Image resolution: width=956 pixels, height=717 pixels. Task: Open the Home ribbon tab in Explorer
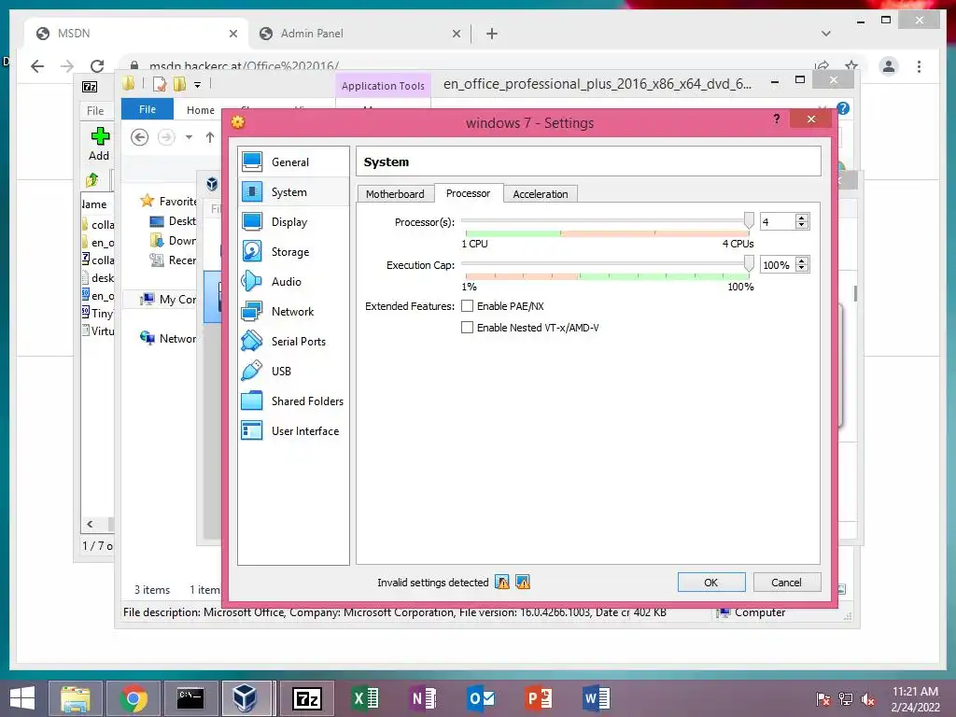(201, 110)
